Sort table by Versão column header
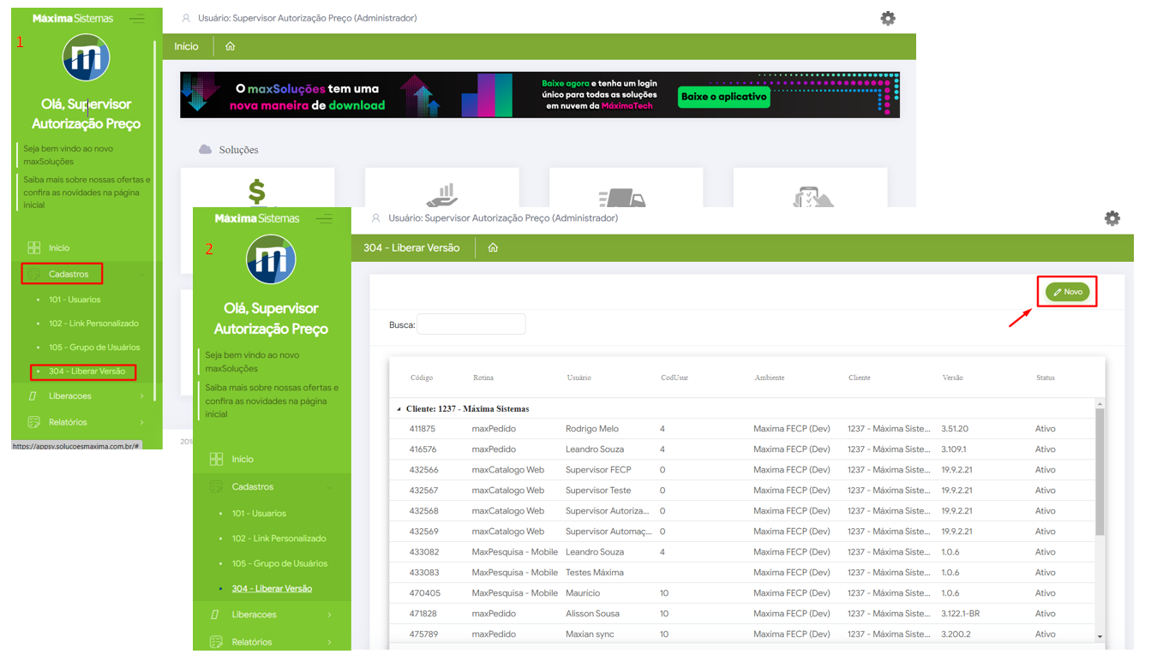Image resolution: width=1151 pixels, height=666 pixels. [952, 378]
